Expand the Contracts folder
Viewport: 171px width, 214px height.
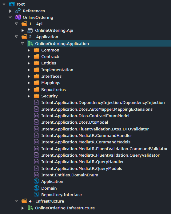pos(29,57)
